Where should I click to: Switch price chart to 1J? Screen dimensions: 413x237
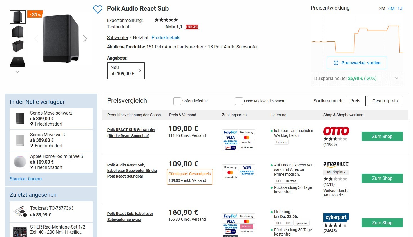(400, 8)
